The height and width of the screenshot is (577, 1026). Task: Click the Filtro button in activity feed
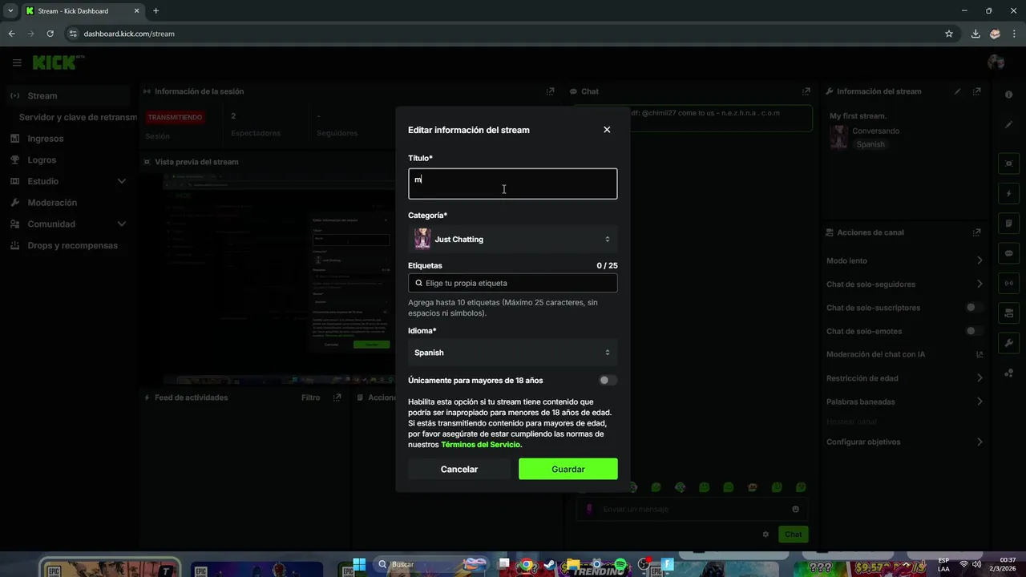pos(310,397)
